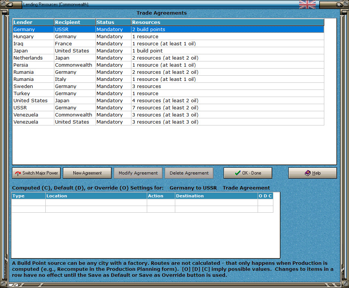
Task: Select the Persia to Commonwealth agreement row
Action: pyautogui.click(x=168, y=65)
